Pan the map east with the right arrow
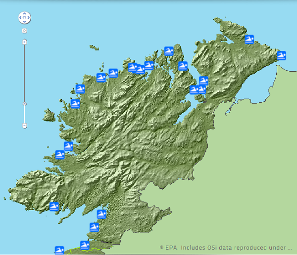 [29, 18]
